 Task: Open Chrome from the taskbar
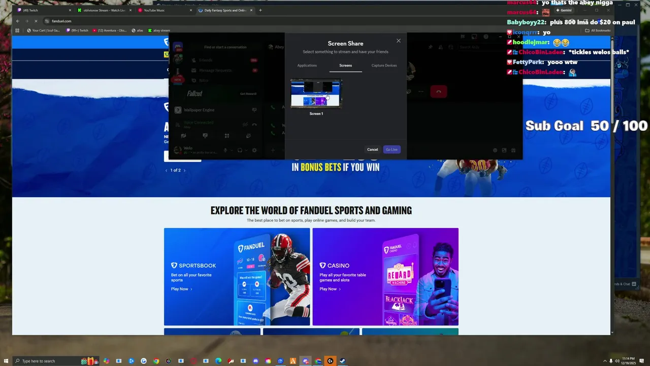156,361
